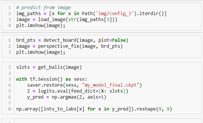Viewport: 203px width, 123px height.
Task: Select the plt.imshow line in first cell
Action: tap(40, 26)
